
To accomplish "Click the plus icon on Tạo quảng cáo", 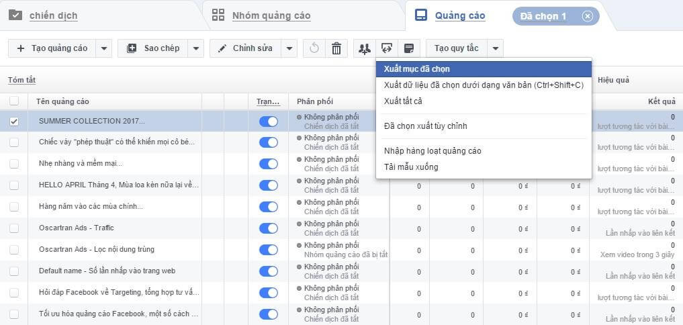I will [x=20, y=48].
